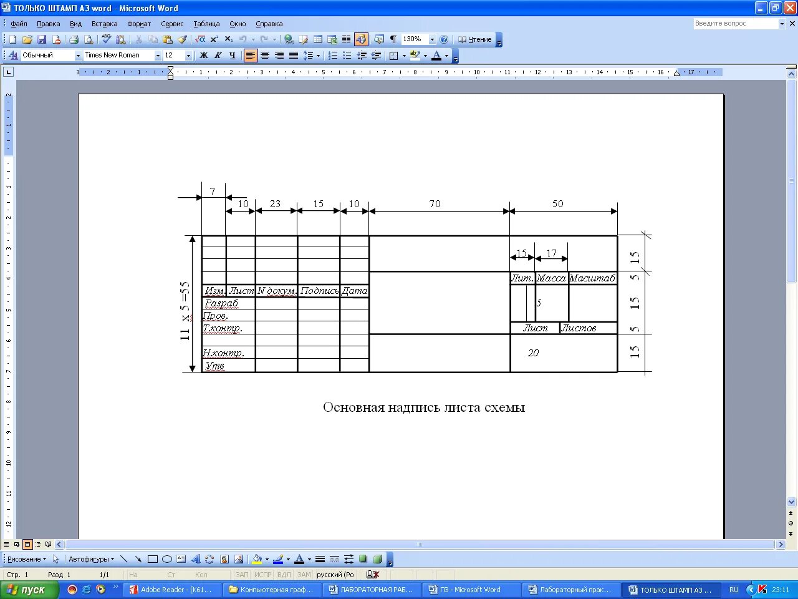Insert an equation with square root icon
This screenshot has width=798, height=599.
200,39
